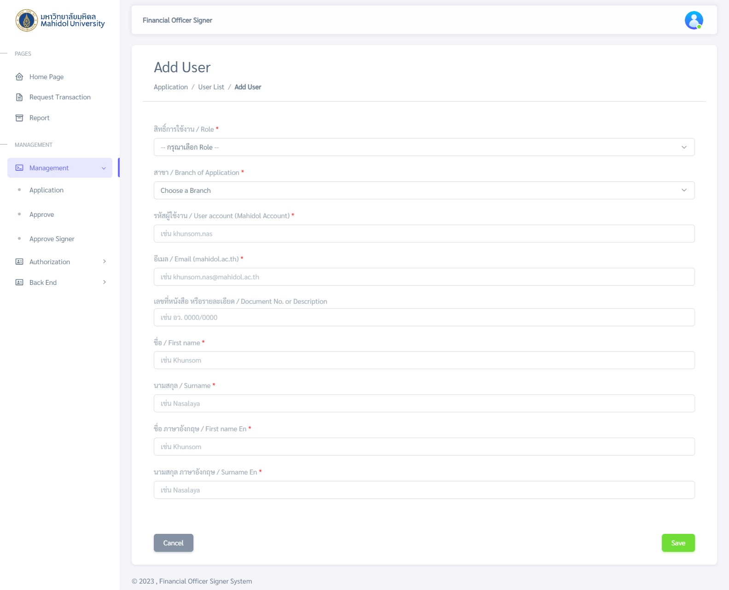
Task: Focus the Email (mahidol.ac.th) input field
Action: (x=424, y=277)
